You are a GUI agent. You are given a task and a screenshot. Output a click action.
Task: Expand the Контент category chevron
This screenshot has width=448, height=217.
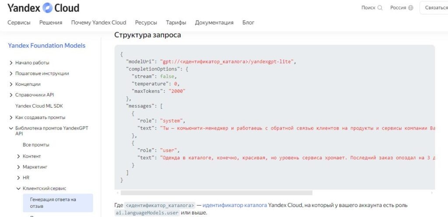coord(18,157)
